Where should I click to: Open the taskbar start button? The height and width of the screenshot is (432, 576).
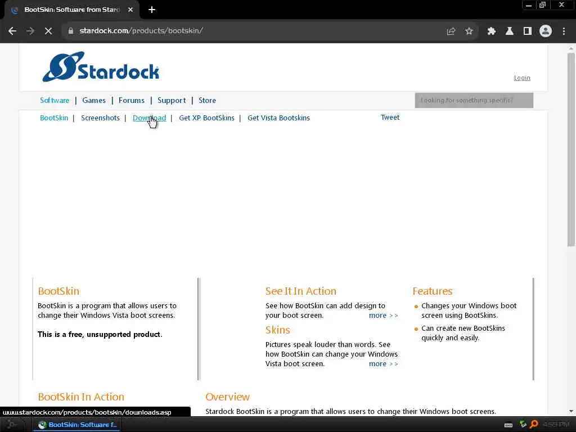11,425
